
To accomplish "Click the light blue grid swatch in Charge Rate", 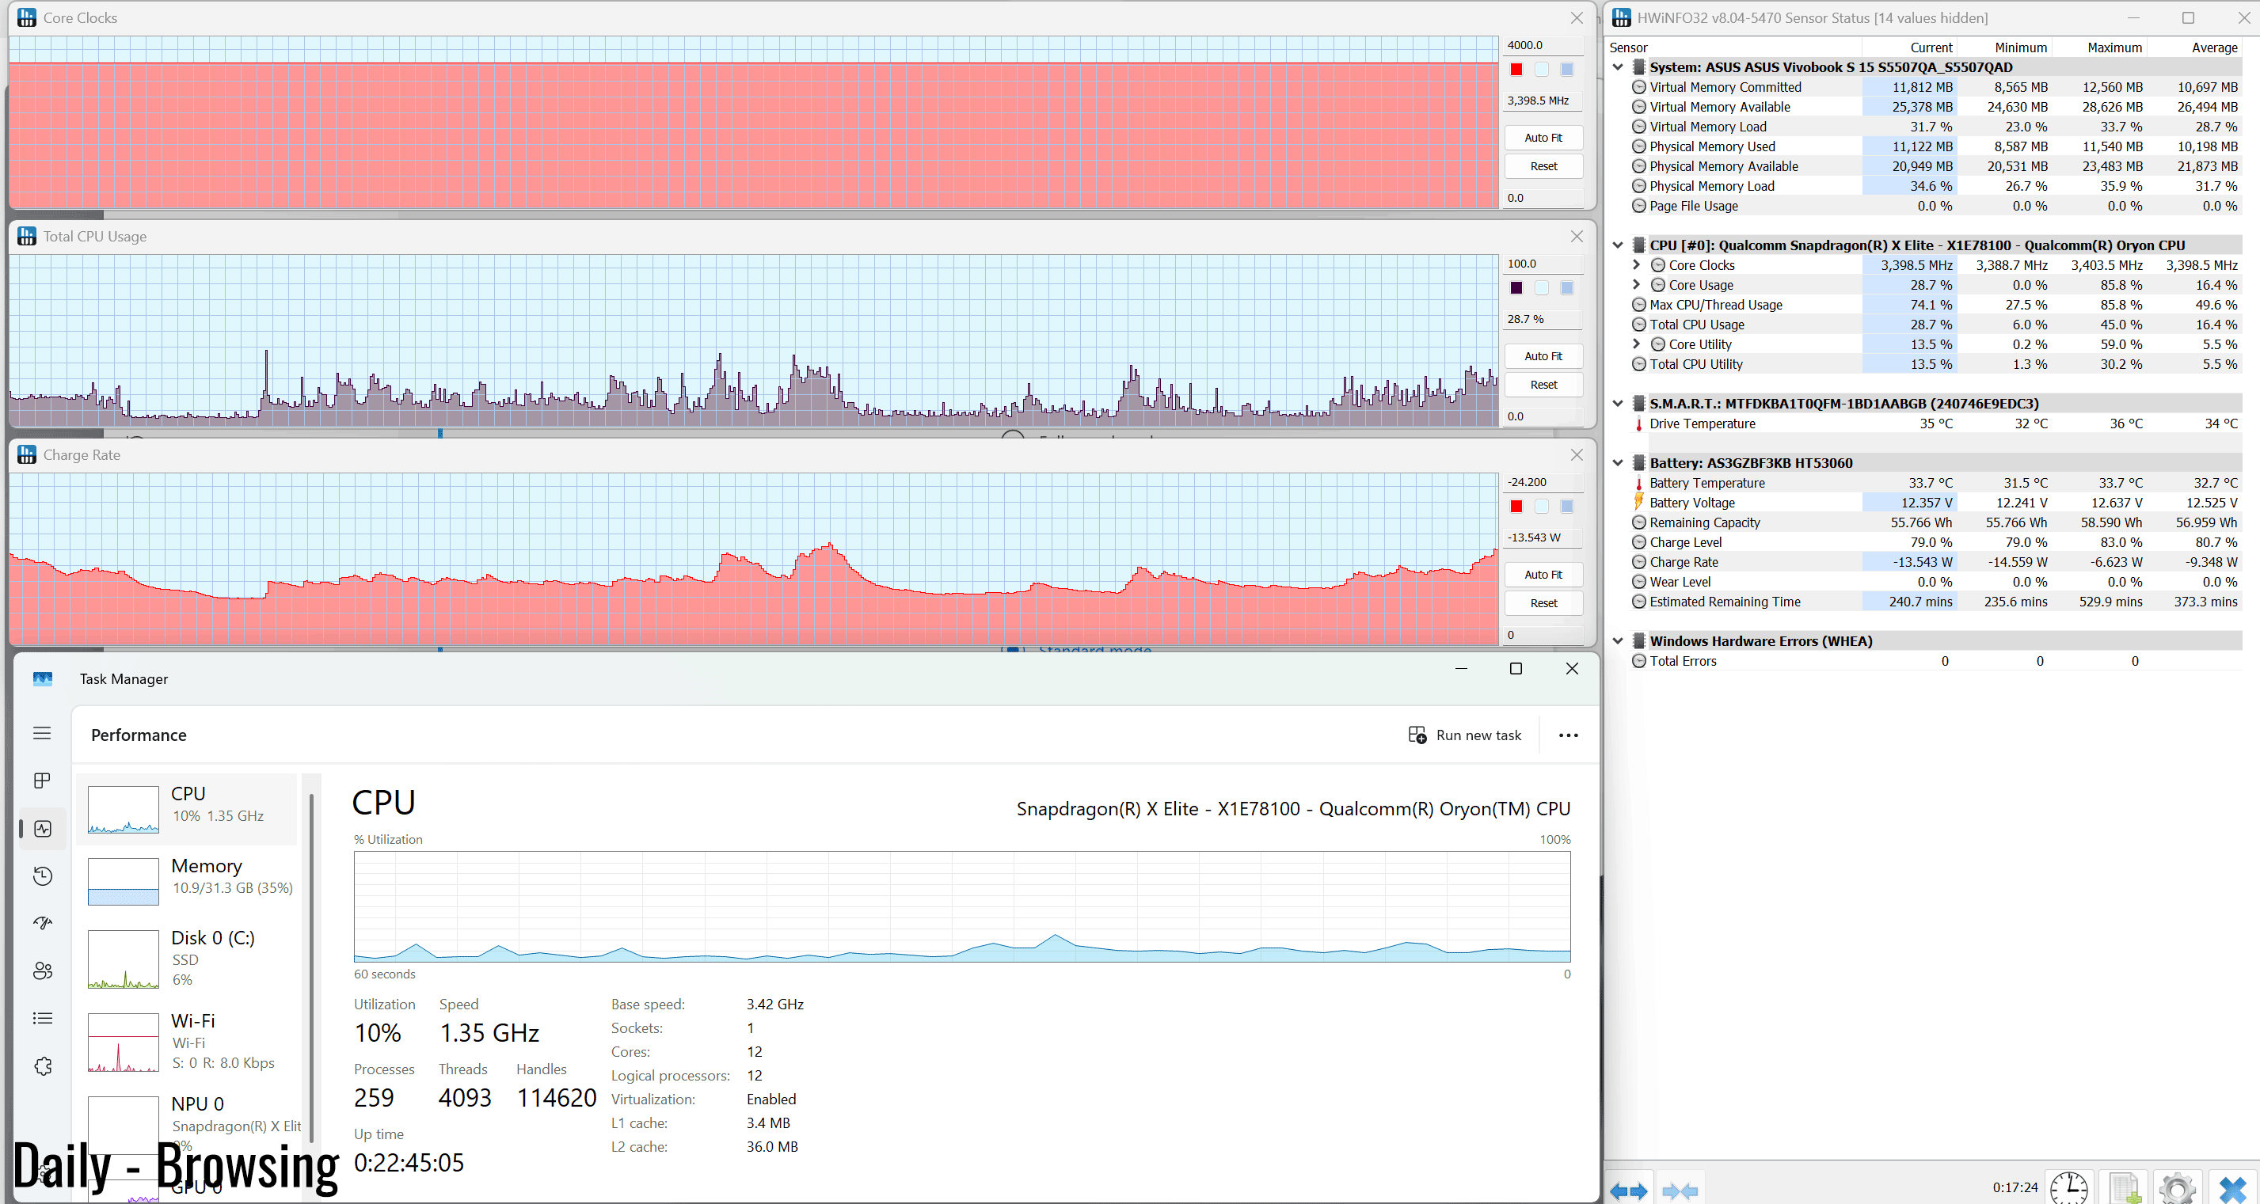I will 1567,506.
